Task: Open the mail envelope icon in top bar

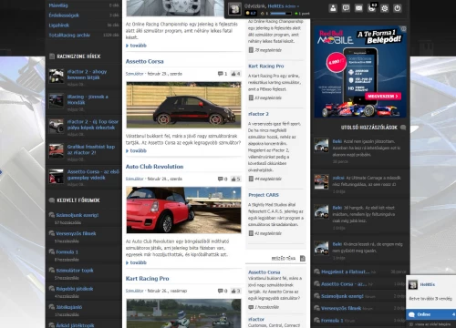Action: pyautogui.click(x=359, y=8)
